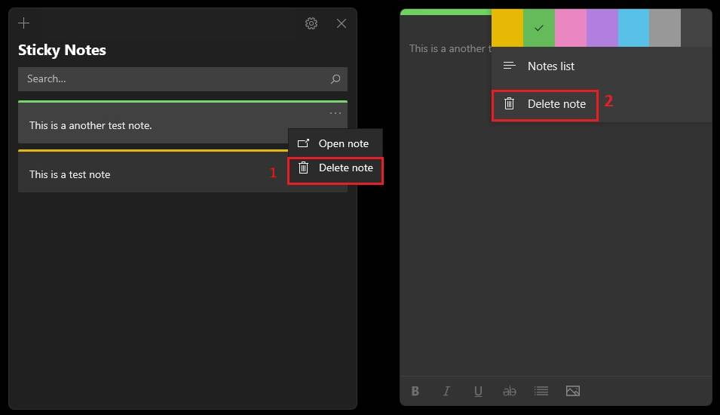The image size is (720, 415).
Task: Open the three-dot menu on the green note
Action: (335, 113)
